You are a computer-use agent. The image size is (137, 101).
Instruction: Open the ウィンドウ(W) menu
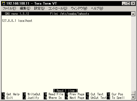coord(79,8)
